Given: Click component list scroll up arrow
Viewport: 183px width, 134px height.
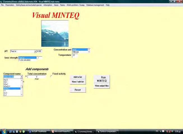Looking at the screenshot, I should [22, 80].
